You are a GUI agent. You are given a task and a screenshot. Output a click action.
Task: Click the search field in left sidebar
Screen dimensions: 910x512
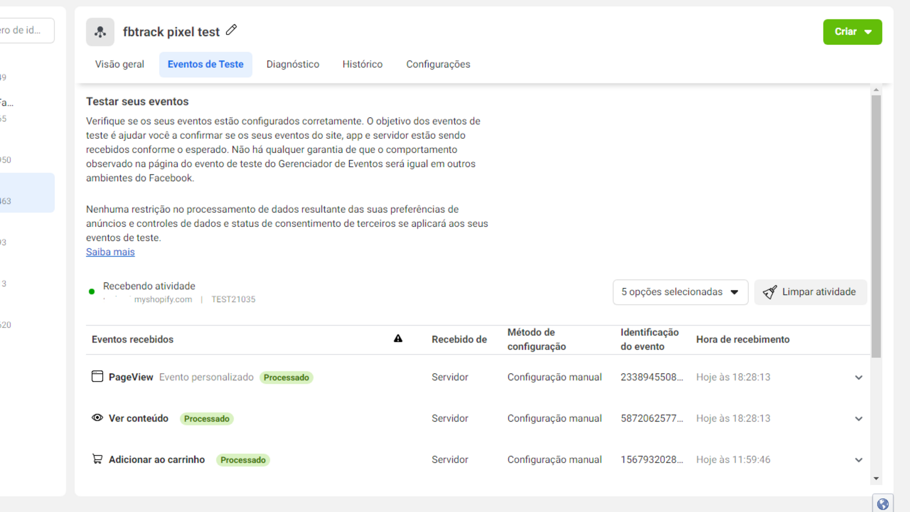(26, 30)
